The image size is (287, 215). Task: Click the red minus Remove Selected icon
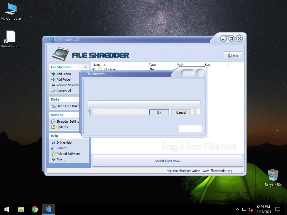click(53, 85)
